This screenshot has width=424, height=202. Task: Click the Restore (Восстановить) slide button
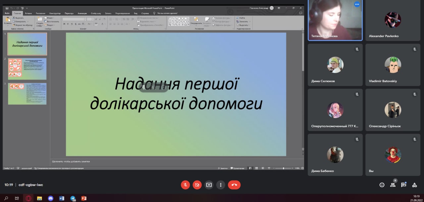click(x=52, y=21)
